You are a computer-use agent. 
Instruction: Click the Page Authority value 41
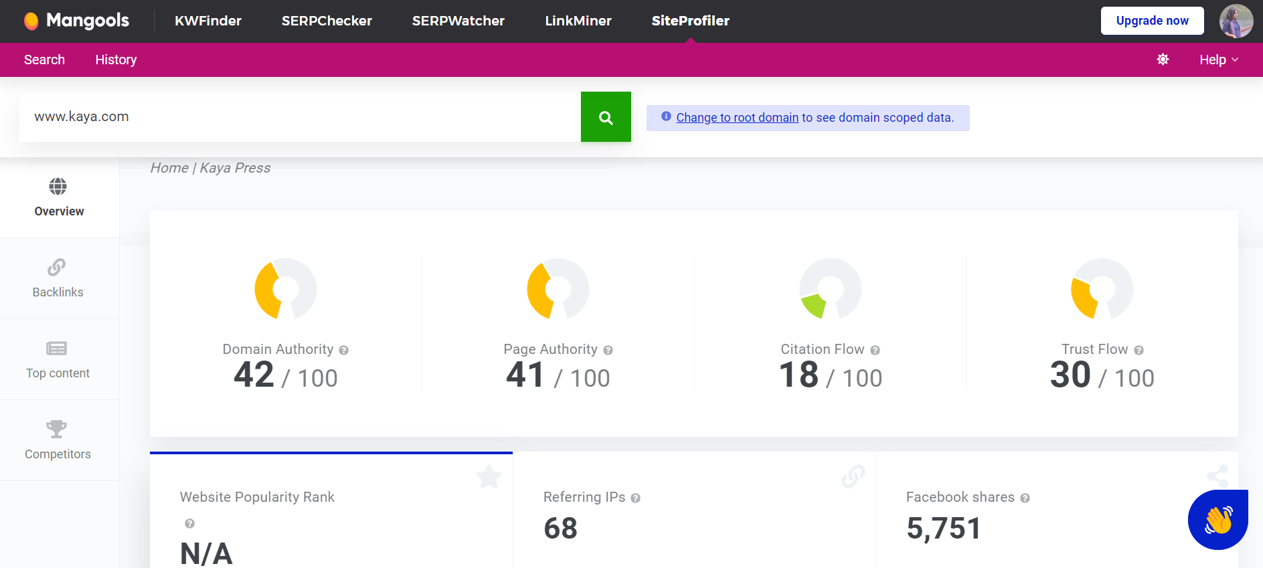(525, 375)
